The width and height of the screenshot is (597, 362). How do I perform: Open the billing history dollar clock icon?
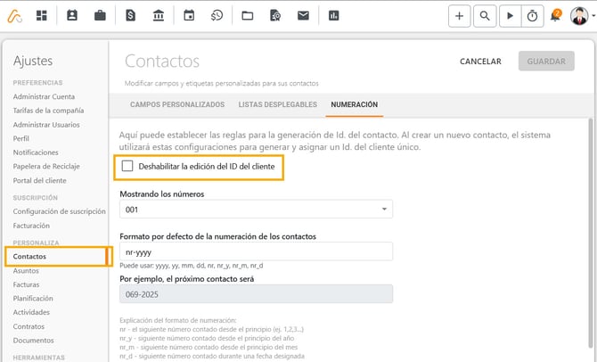coord(217,16)
